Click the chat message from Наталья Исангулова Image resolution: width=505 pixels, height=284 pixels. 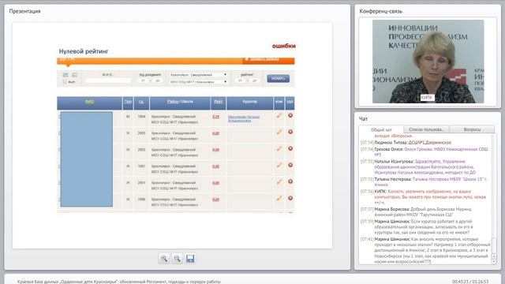tap(417, 166)
